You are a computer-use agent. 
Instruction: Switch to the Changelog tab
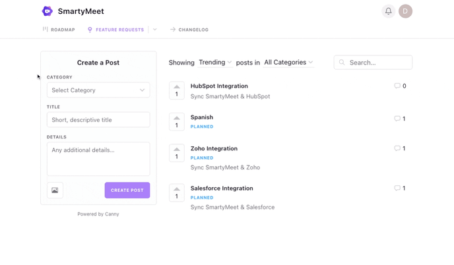point(189,30)
